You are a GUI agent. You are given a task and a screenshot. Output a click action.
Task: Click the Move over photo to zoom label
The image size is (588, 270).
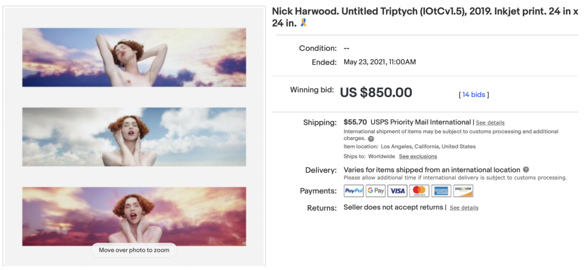(x=134, y=250)
